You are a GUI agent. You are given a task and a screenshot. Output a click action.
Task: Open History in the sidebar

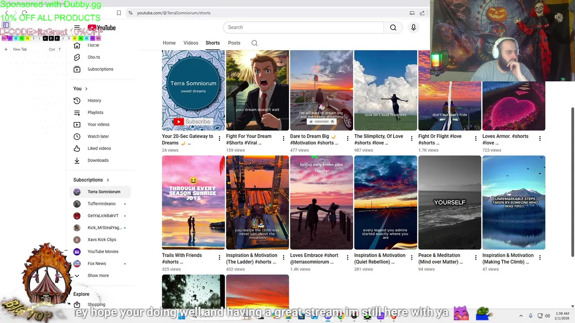point(94,100)
